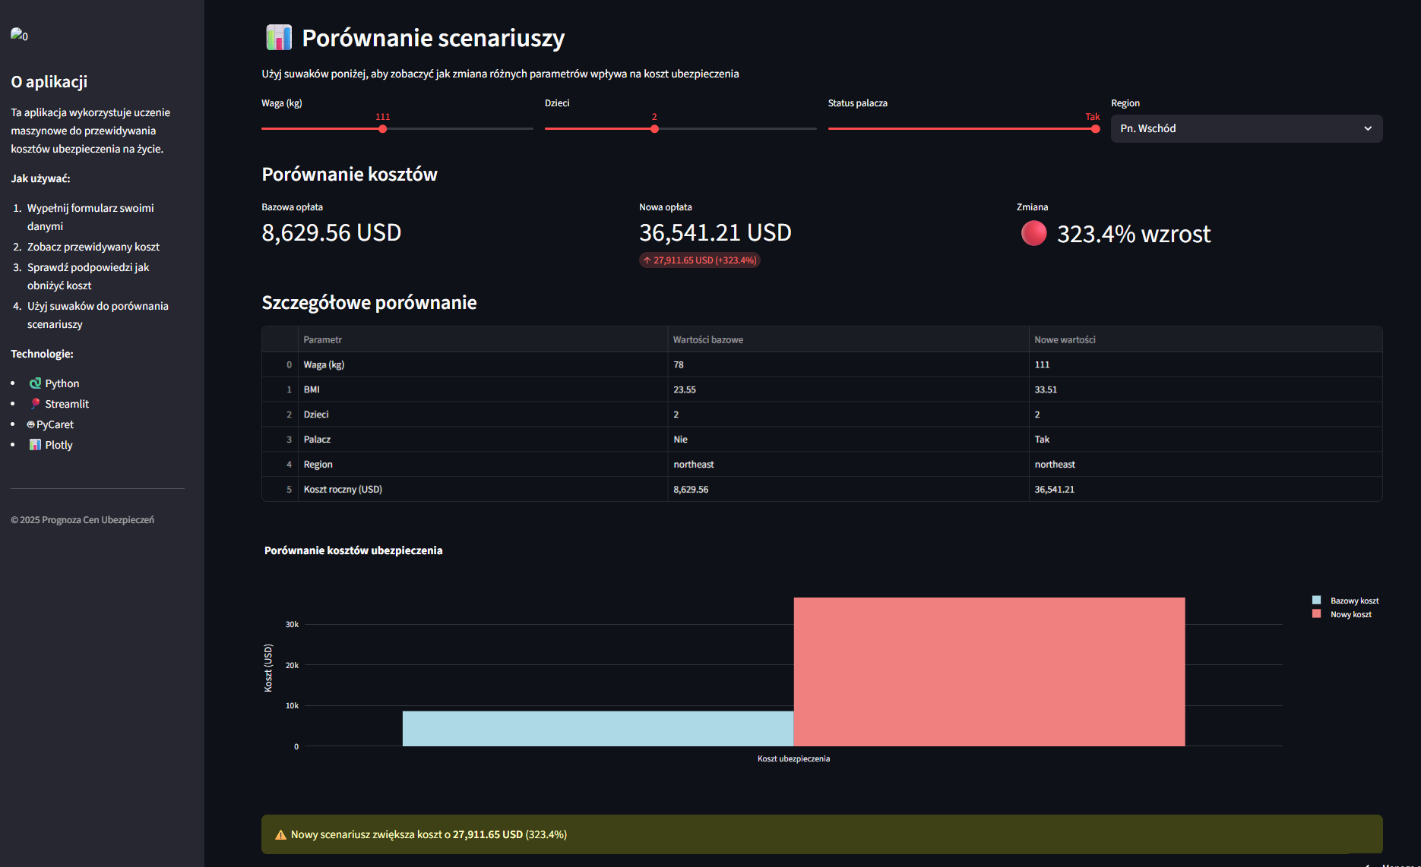Click the Python icon in the technologies list

point(35,383)
